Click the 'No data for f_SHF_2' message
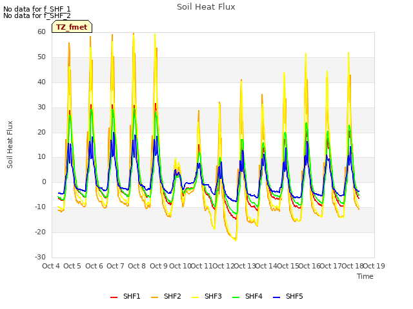The image size is (413, 309). 37,15
